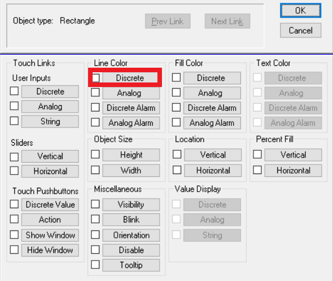Image resolution: width=333 pixels, height=281 pixels.
Task: Open Sliders Horizontal link
Action: [50, 171]
